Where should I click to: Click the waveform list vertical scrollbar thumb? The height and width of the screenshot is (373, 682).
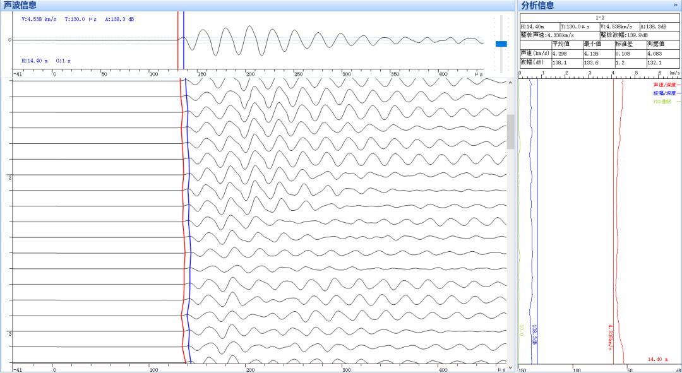(x=510, y=131)
